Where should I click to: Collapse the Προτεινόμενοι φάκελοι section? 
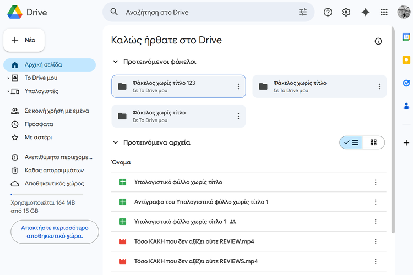[116, 62]
